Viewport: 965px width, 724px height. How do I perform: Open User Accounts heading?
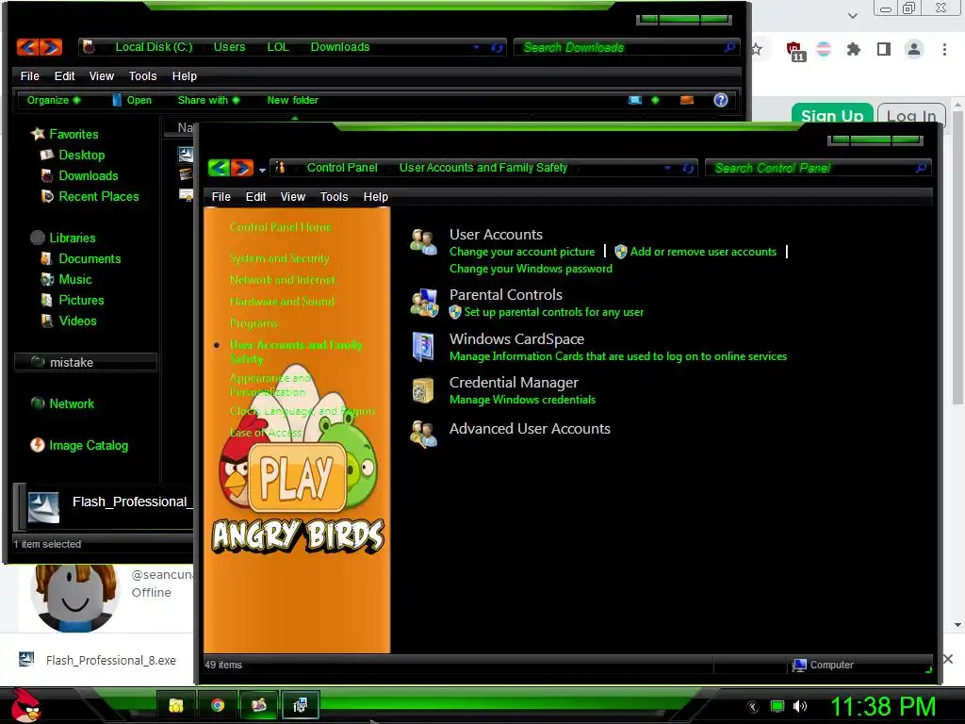tap(496, 235)
